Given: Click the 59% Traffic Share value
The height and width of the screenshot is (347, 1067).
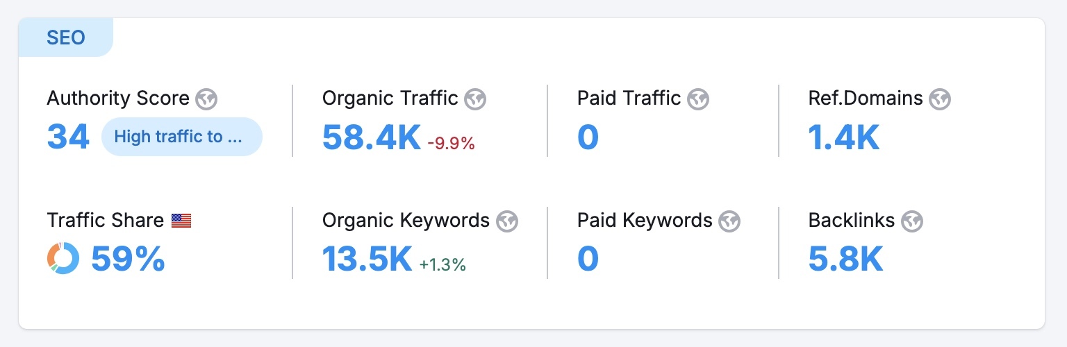Looking at the screenshot, I should (x=128, y=259).
